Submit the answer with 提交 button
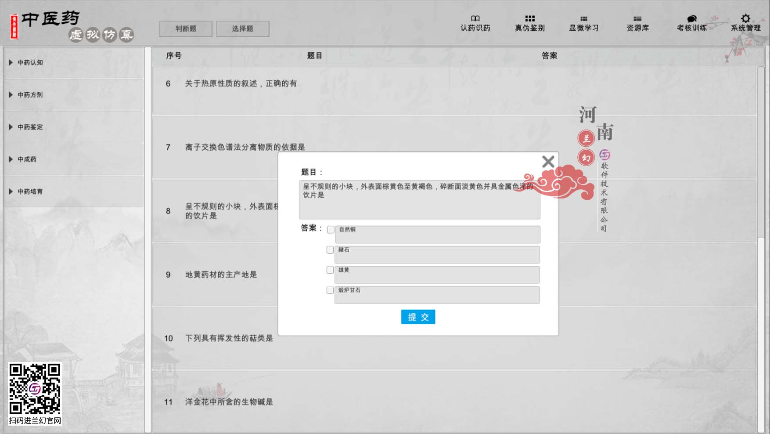The width and height of the screenshot is (770, 434). 417,317
